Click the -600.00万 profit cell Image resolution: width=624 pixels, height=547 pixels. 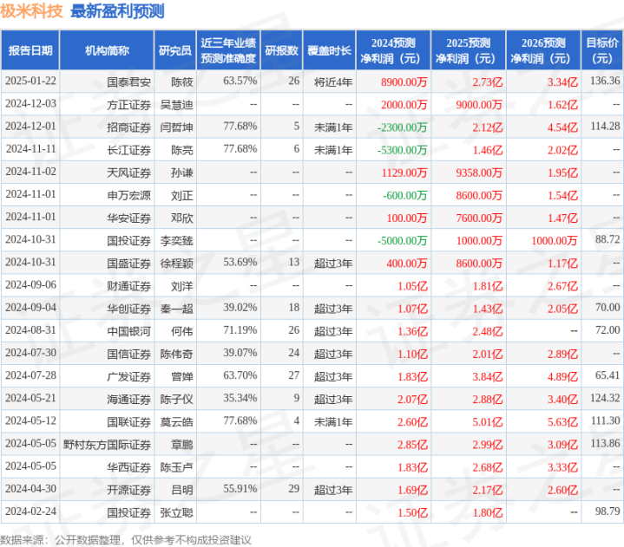point(404,196)
